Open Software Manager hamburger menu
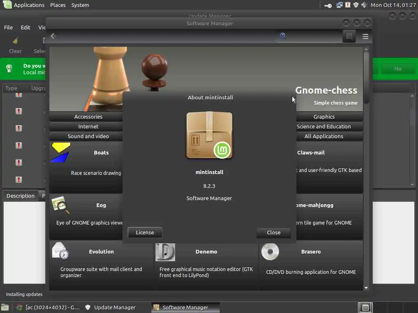418x313 pixels. [365, 36]
